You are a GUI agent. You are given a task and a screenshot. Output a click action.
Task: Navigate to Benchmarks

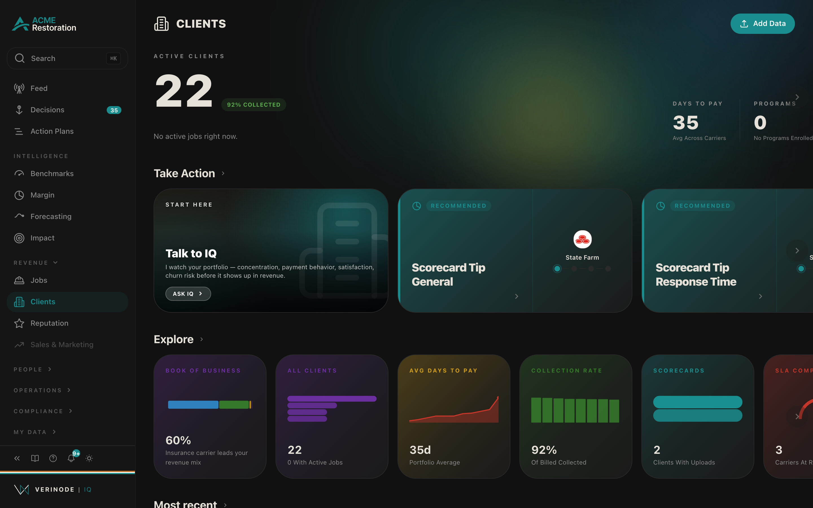tap(67, 174)
